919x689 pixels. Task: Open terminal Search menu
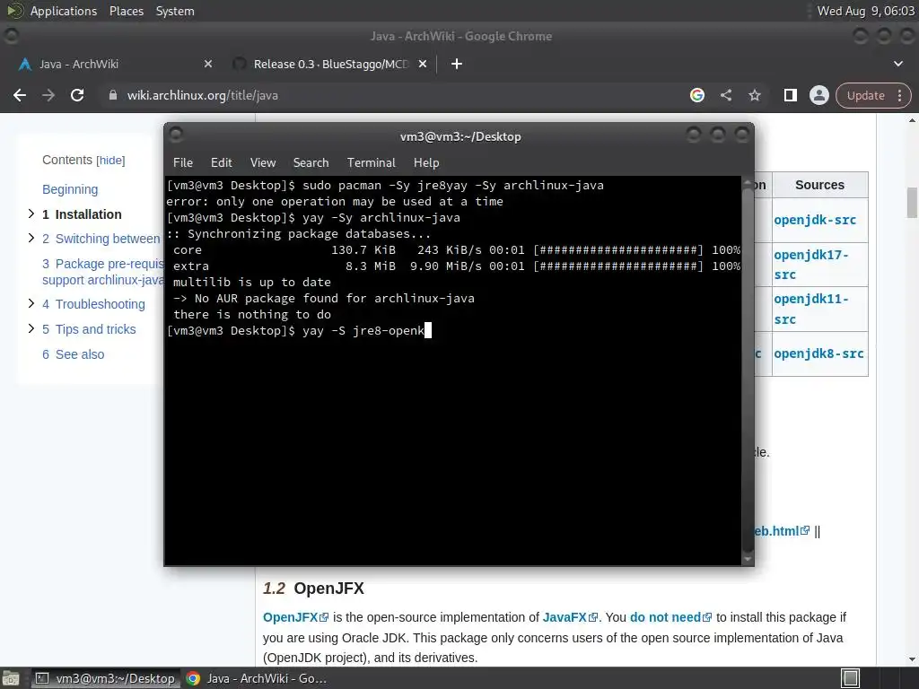[311, 163]
